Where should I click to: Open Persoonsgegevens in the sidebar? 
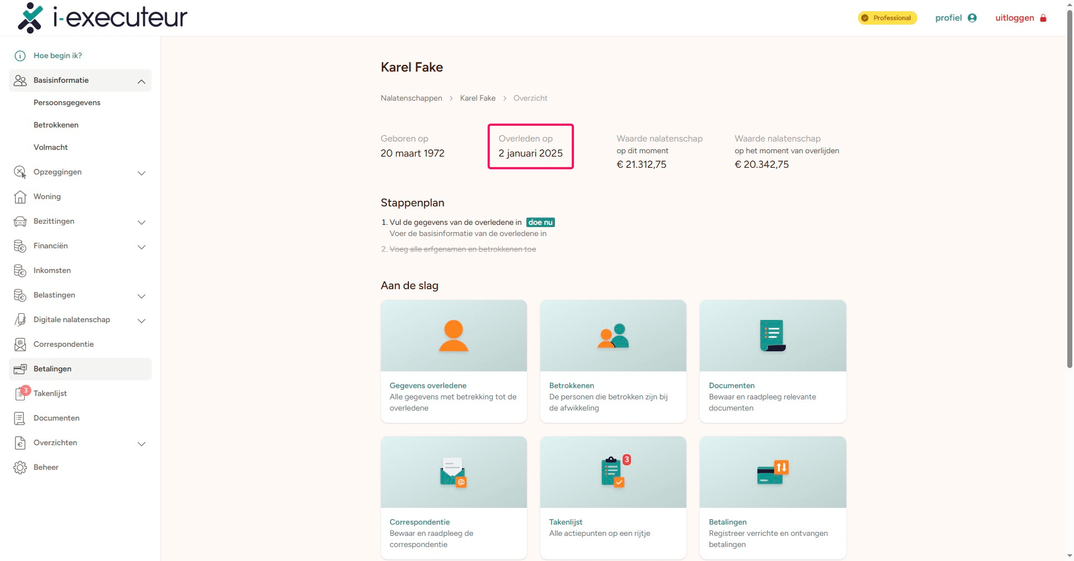[67, 103]
